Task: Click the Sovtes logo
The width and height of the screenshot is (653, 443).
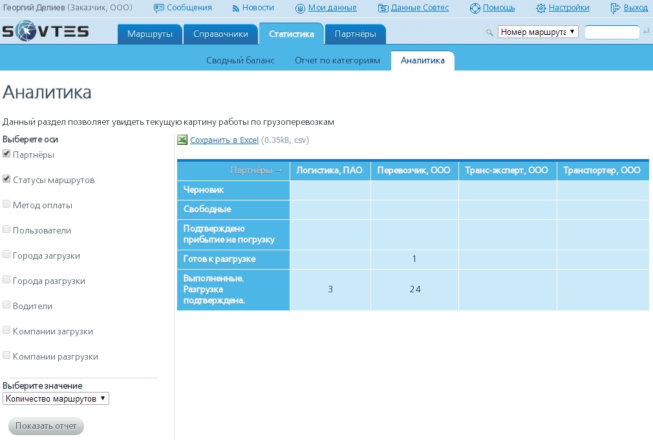Action: click(45, 32)
